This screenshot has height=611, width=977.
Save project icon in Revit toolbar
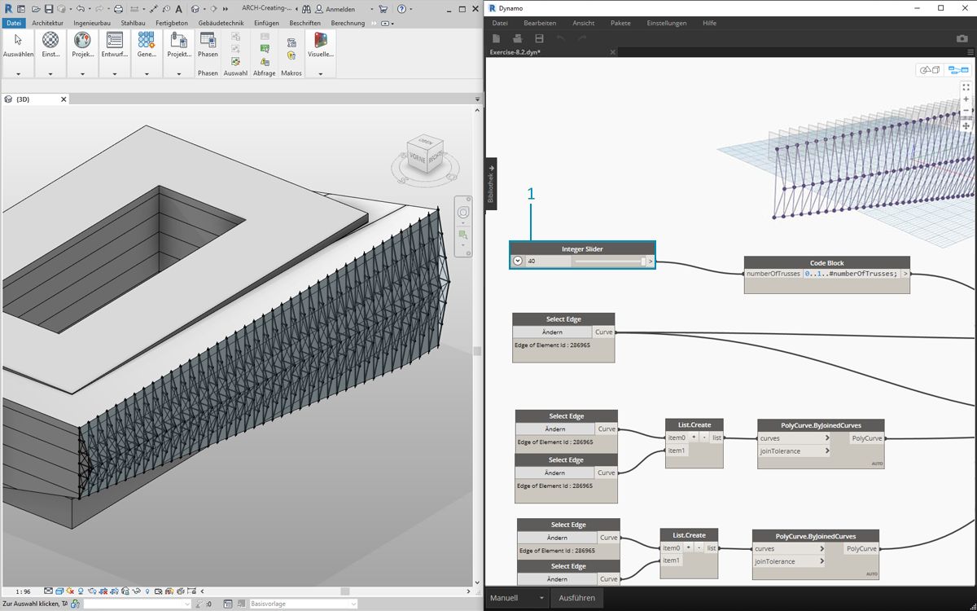point(49,9)
